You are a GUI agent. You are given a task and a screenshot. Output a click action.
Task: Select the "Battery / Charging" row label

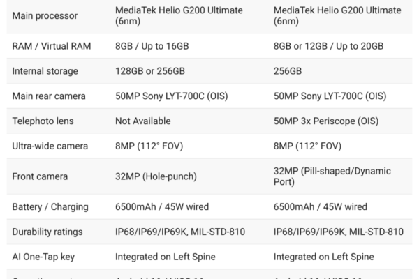tap(52, 206)
